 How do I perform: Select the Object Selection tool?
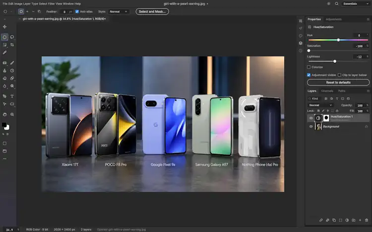pyautogui.click(x=4, y=45)
